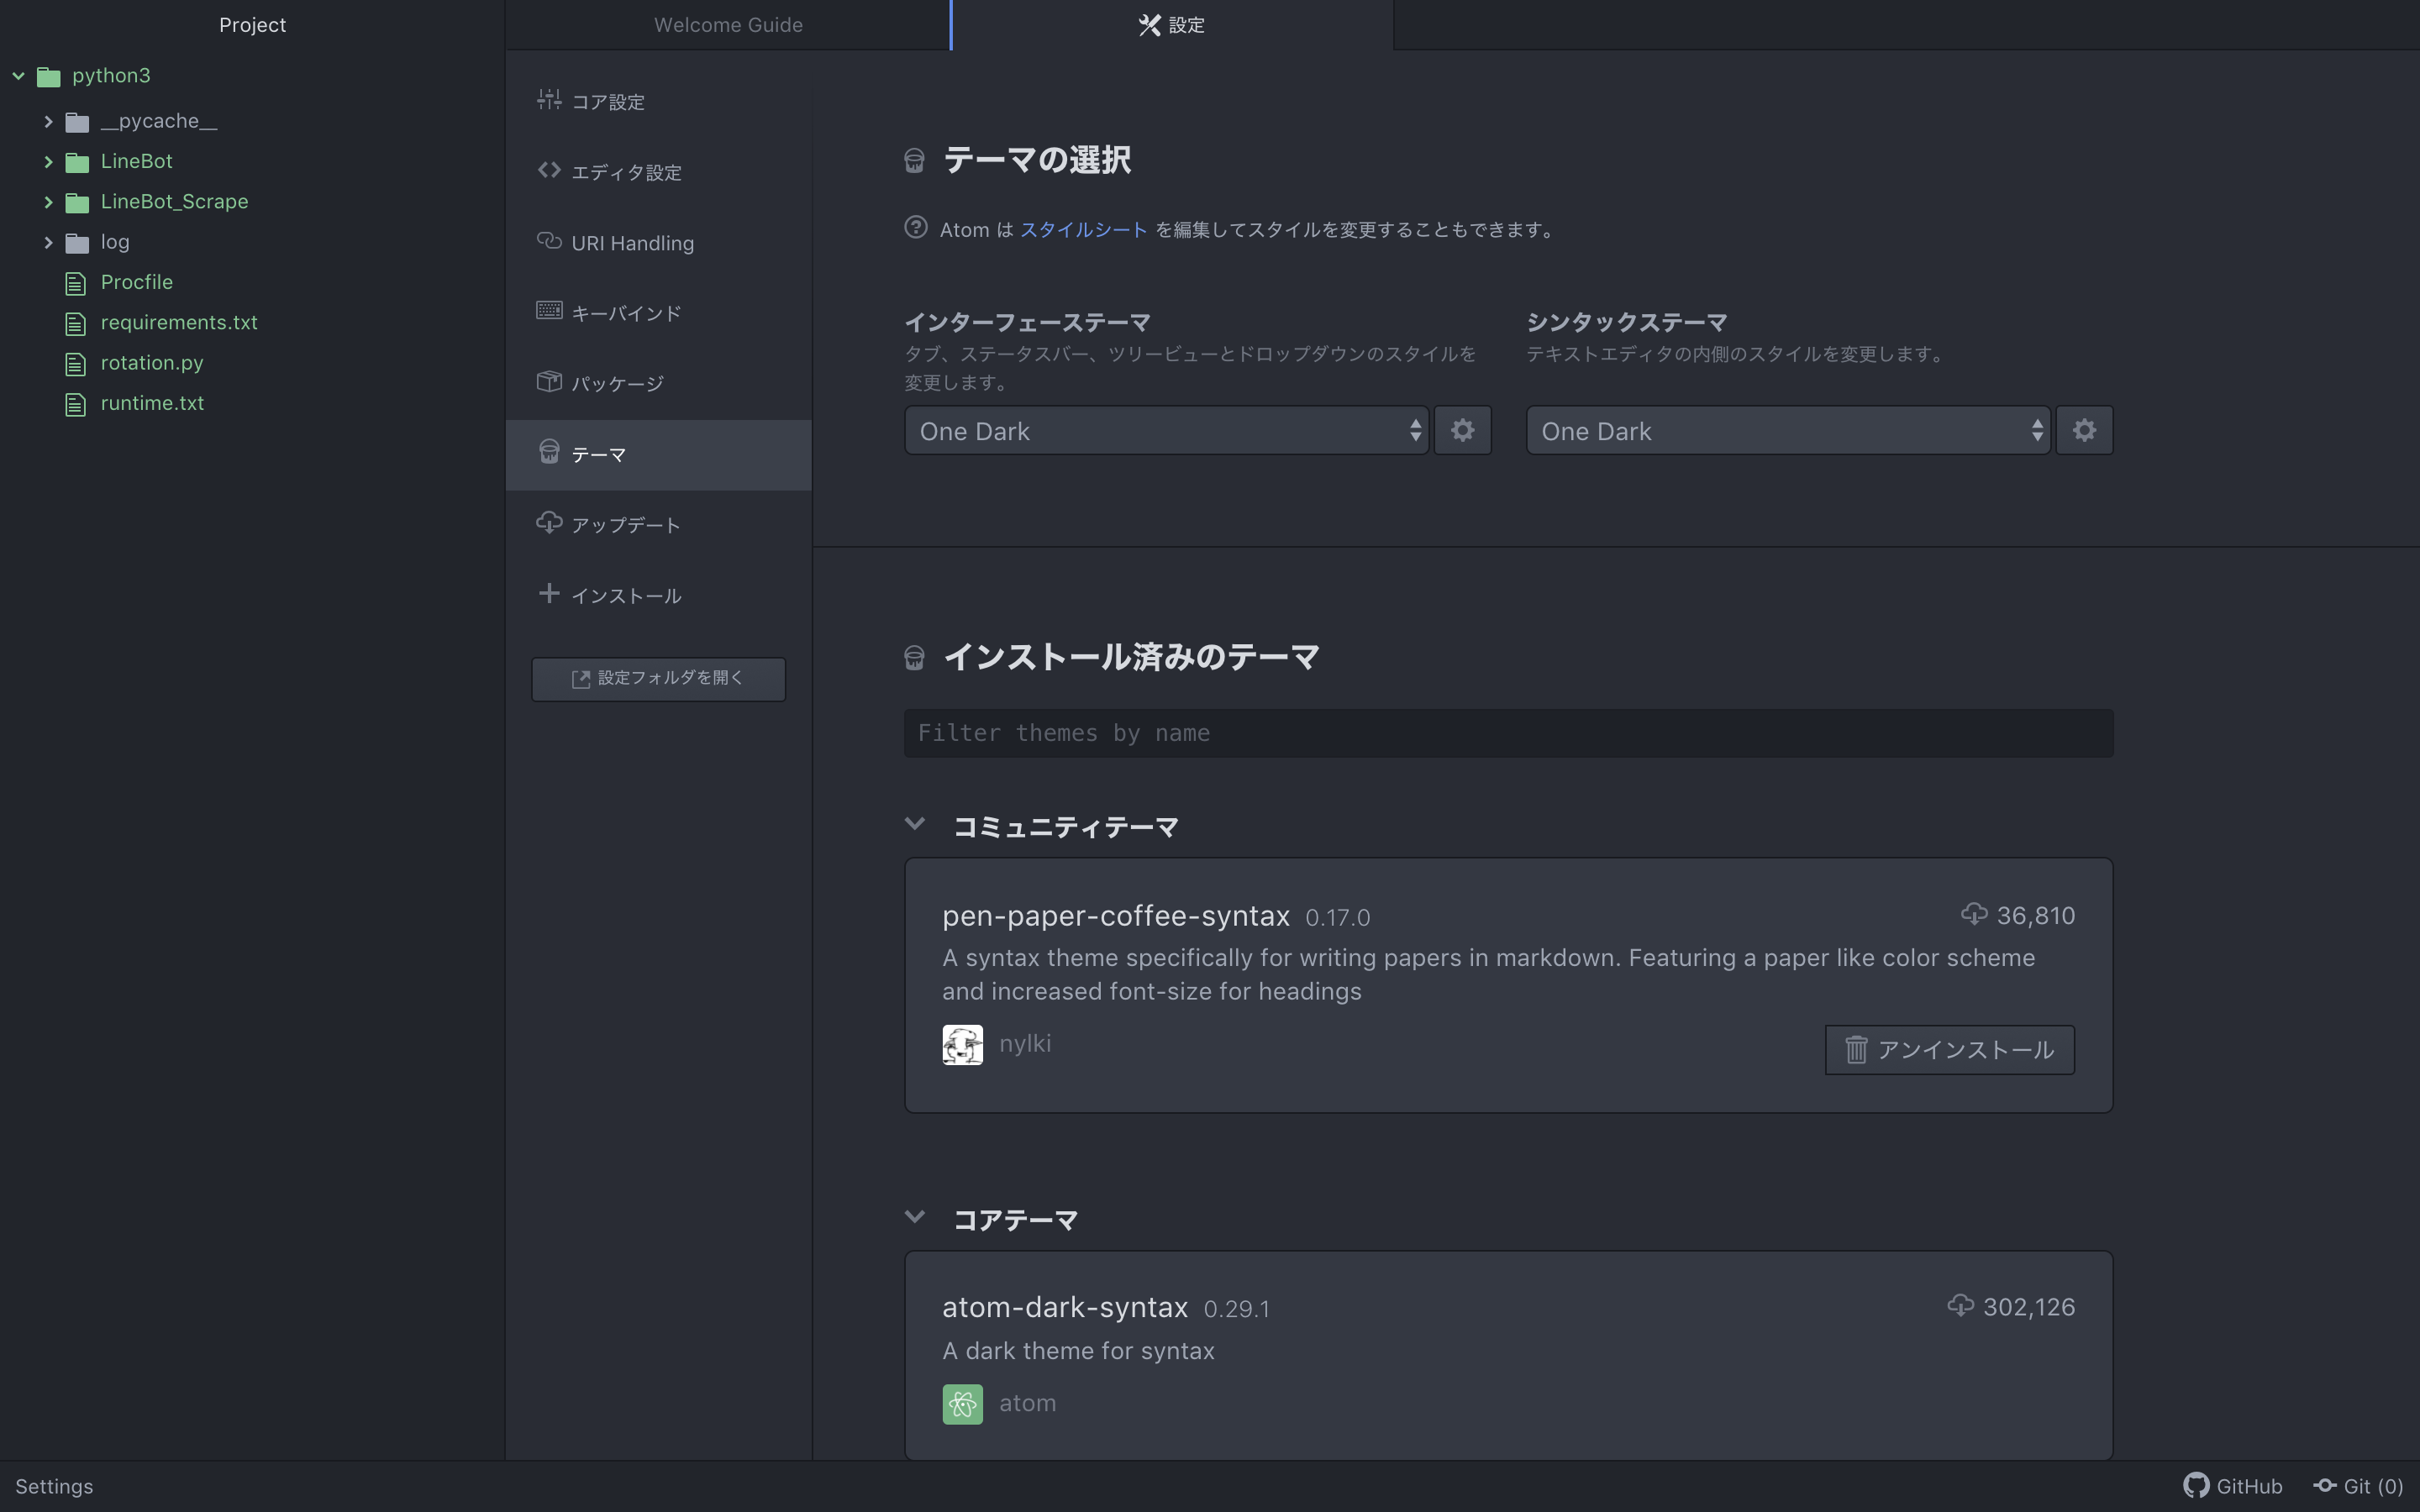Click the pen-paper-coffee-syntax download count icon
Viewport: 2420px width, 1512px height.
click(1974, 914)
